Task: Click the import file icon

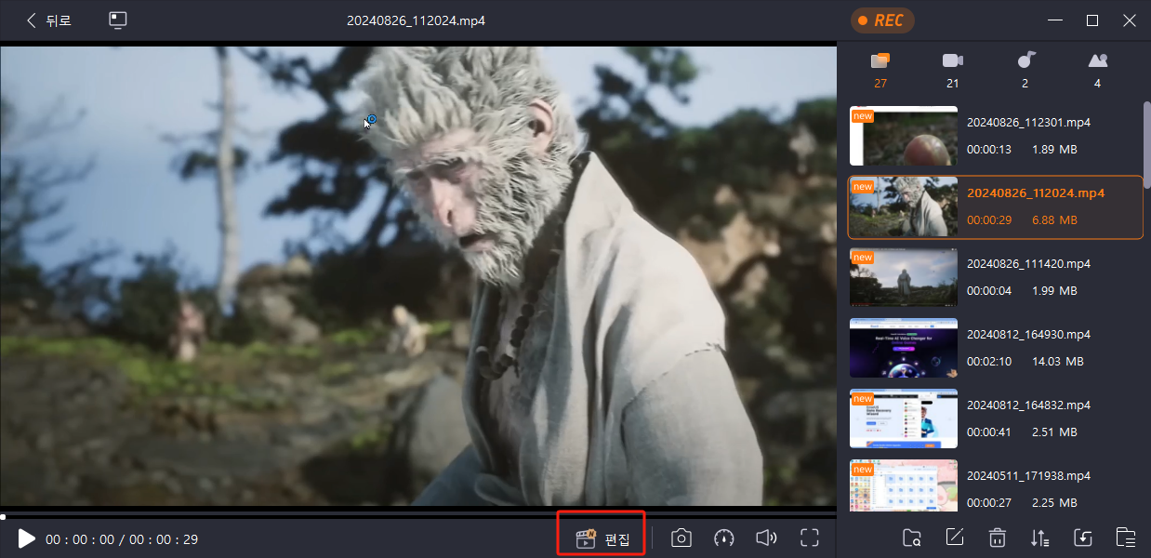Action: (x=1083, y=538)
